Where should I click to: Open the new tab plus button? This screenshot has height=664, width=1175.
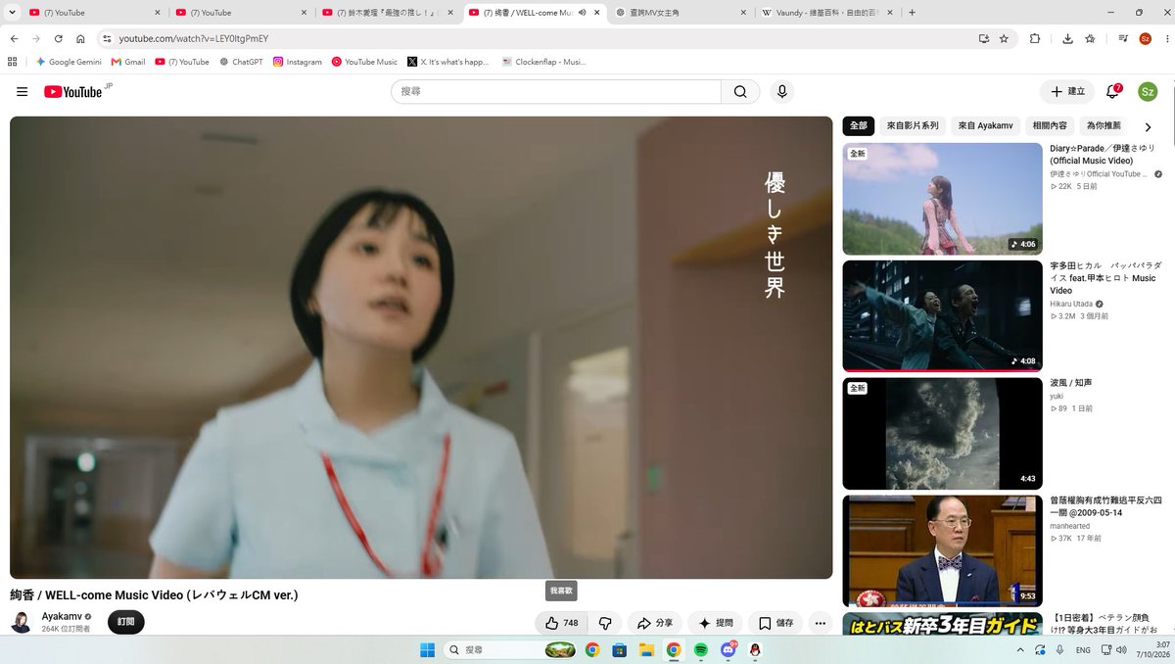pyautogui.click(x=913, y=13)
